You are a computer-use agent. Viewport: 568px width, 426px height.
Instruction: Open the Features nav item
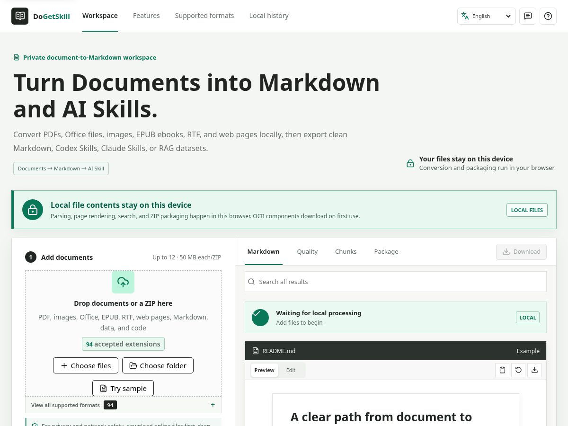(146, 16)
